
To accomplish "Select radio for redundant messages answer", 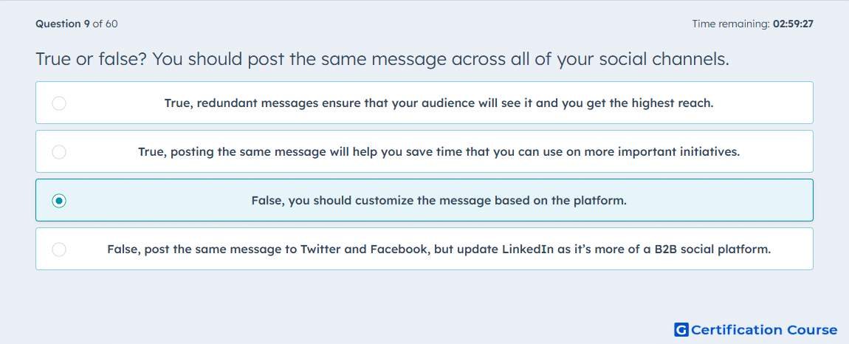I will point(59,103).
